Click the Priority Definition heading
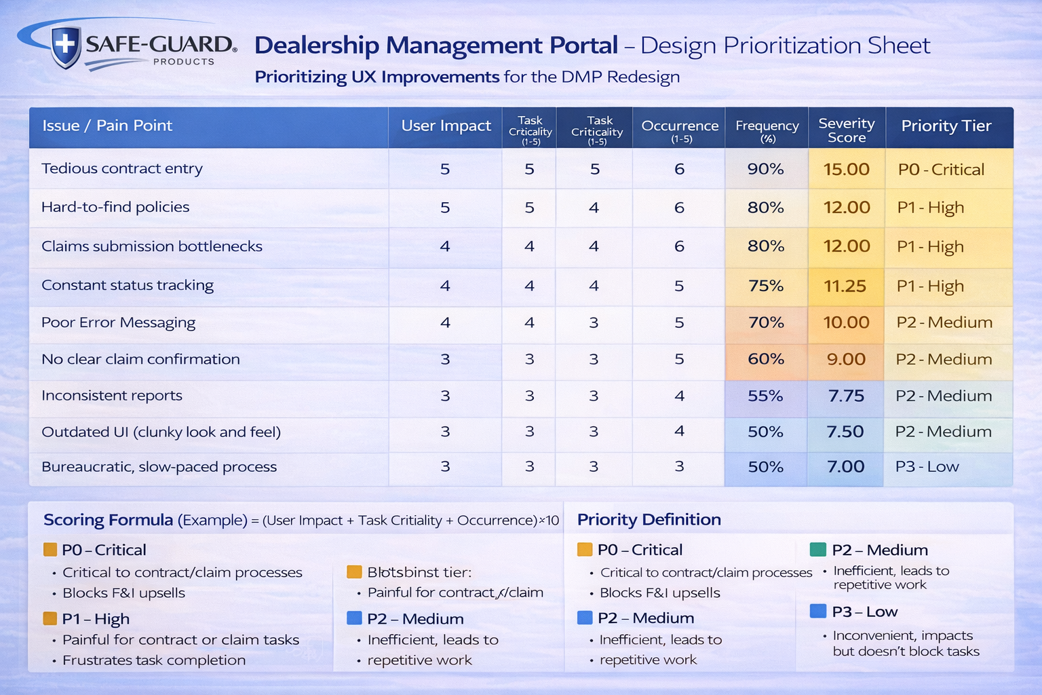 pos(649,520)
